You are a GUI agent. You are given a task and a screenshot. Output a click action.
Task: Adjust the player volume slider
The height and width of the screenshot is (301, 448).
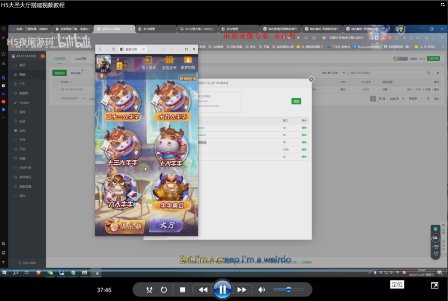click(288, 290)
